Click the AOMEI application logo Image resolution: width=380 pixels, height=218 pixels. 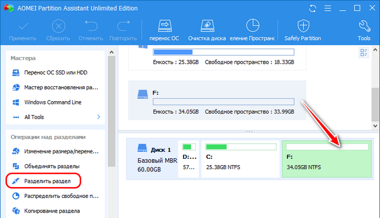point(9,8)
